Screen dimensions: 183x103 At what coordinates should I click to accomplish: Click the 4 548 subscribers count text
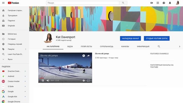[x=63, y=40]
